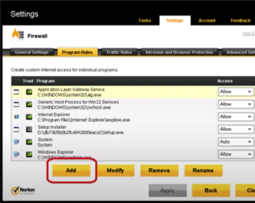Click program icon for Setup Installer

point(16,129)
